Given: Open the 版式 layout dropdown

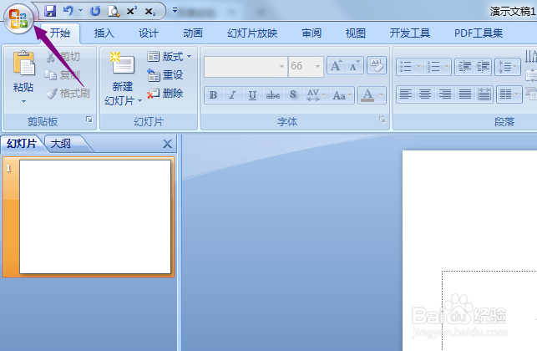Looking at the screenshot, I should pos(170,57).
